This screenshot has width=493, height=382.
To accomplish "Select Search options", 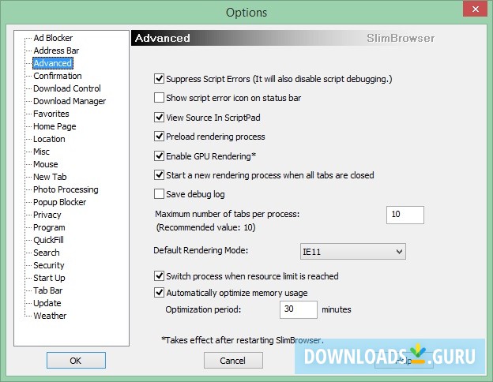I will tap(47, 253).
